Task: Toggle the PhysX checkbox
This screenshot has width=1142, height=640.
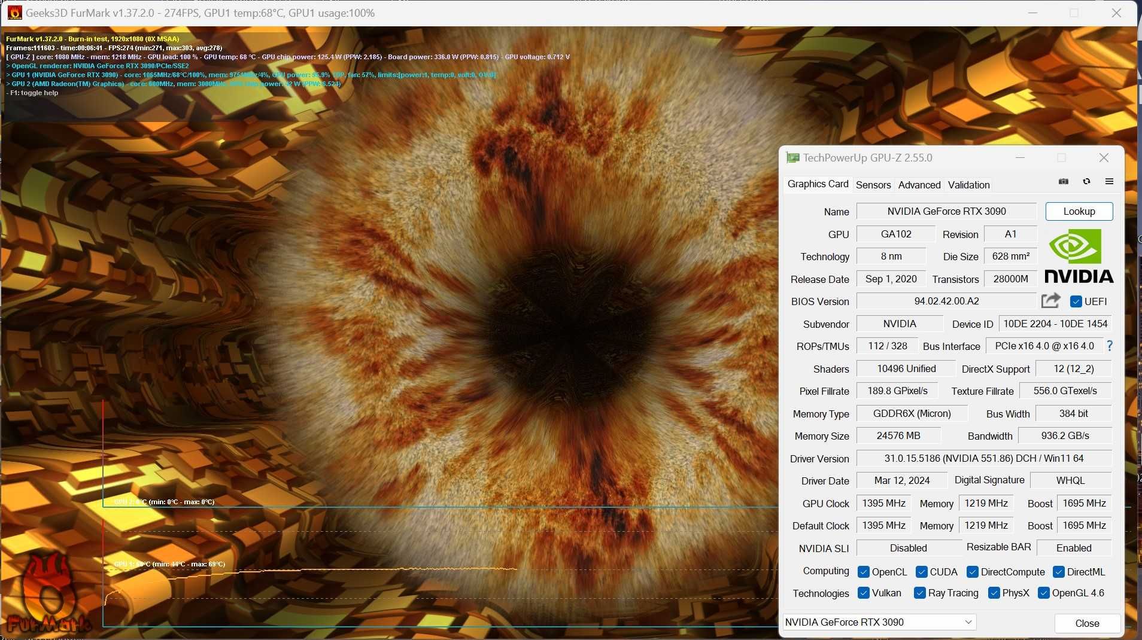Action: pyautogui.click(x=994, y=593)
